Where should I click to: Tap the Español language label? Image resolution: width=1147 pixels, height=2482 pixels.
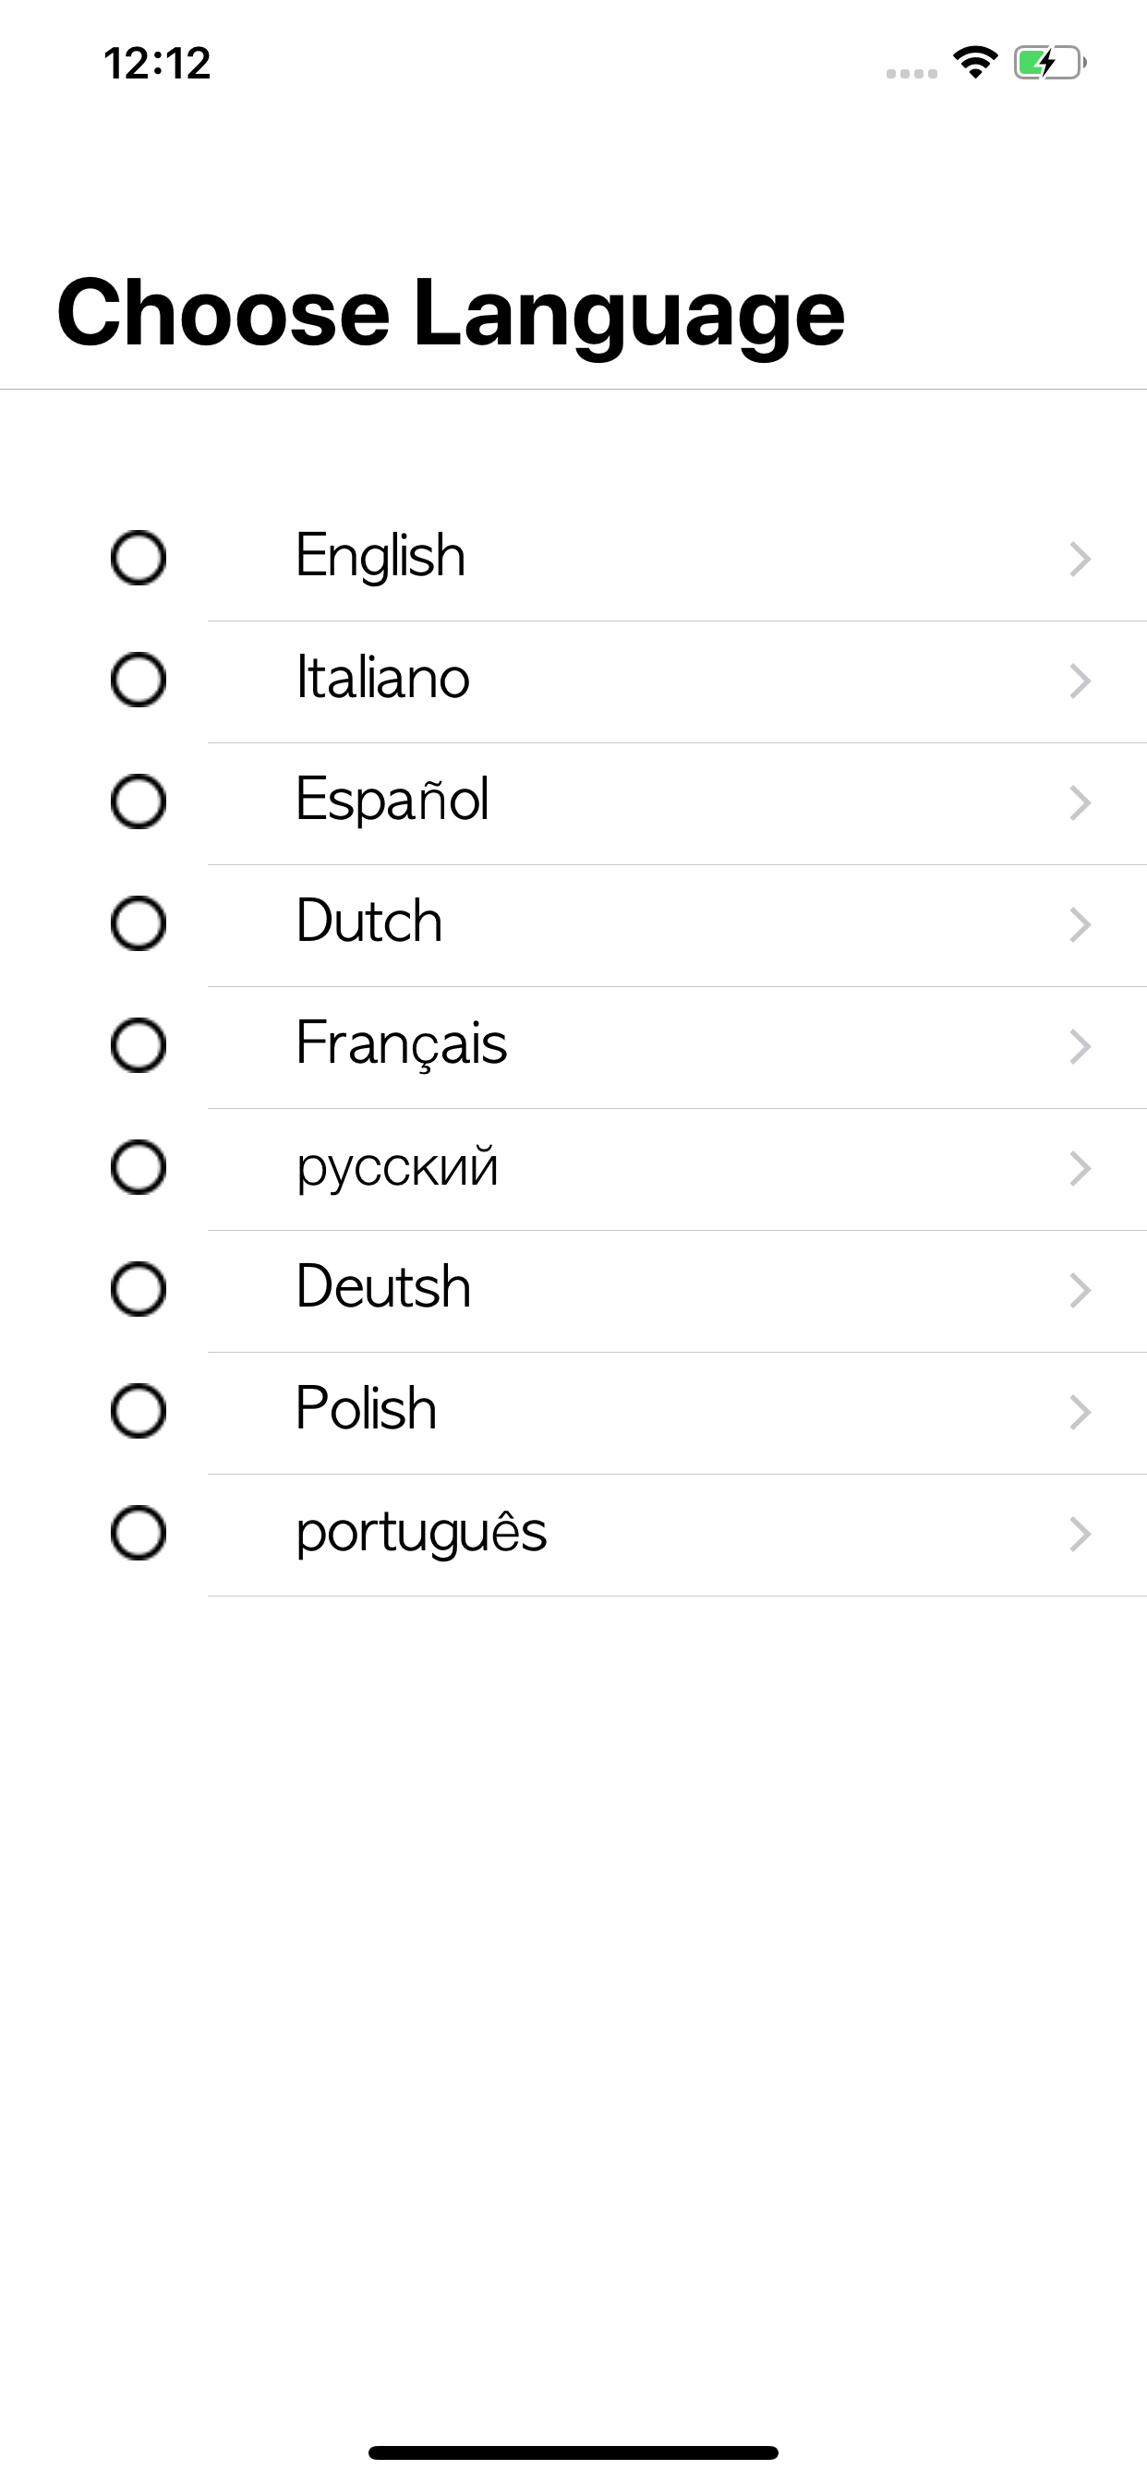pyautogui.click(x=392, y=800)
